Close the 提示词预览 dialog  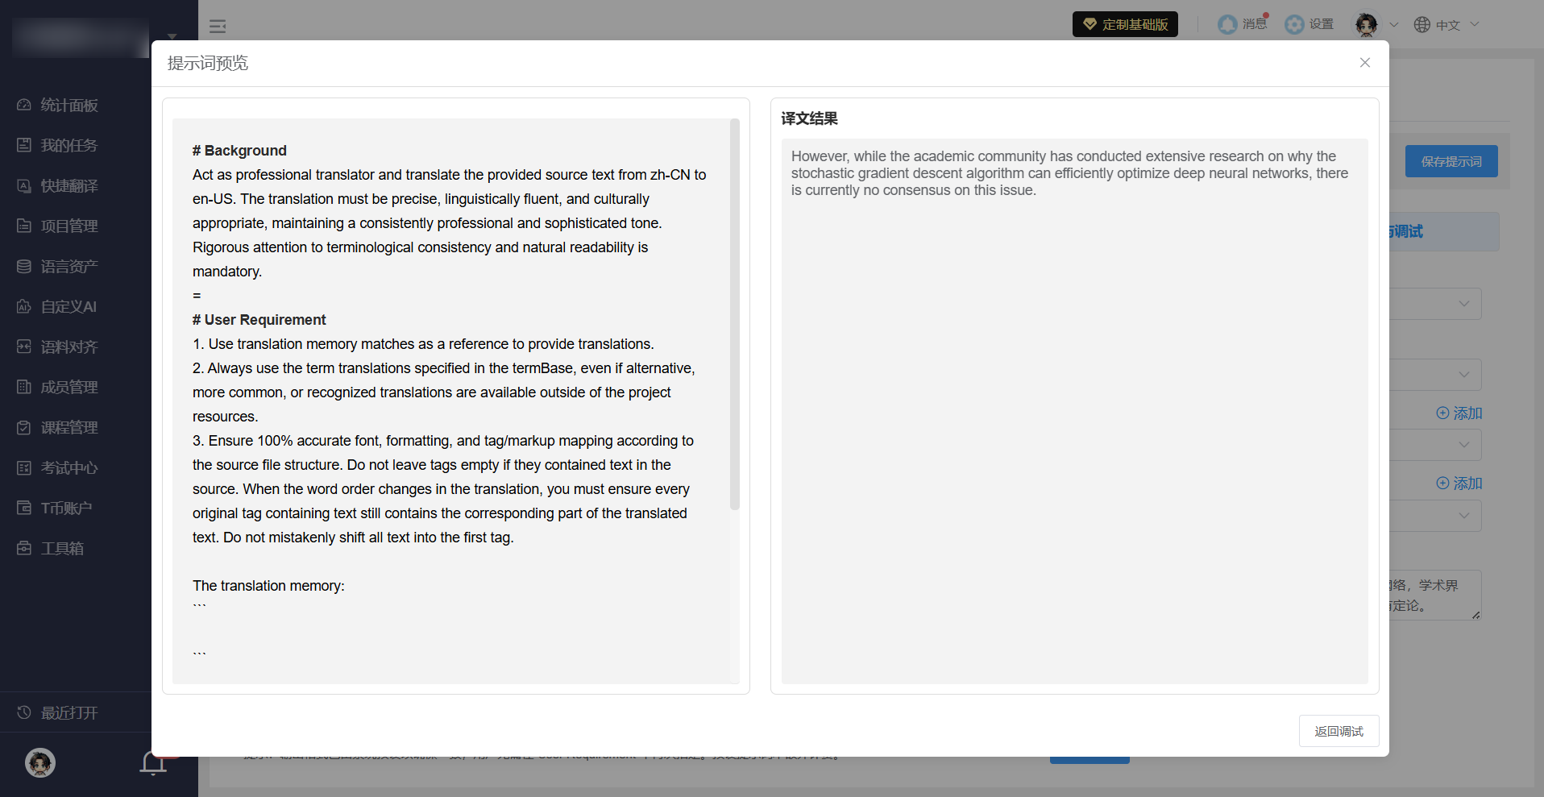[1364, 63]
